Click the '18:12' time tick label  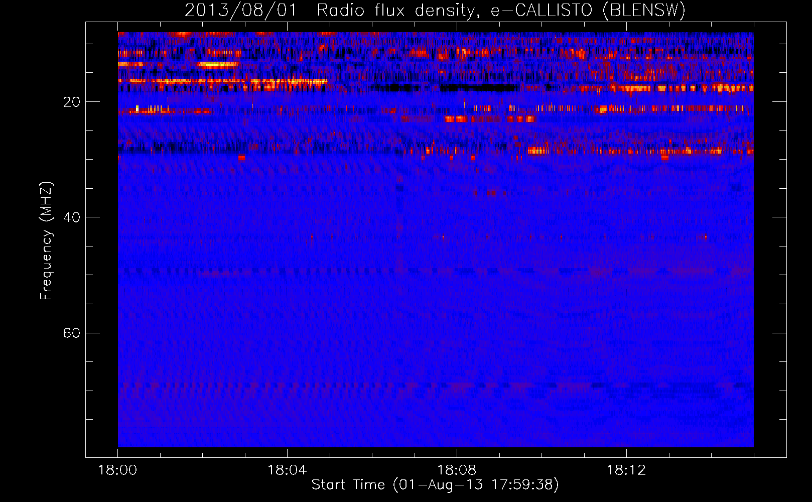pos(626,470)
